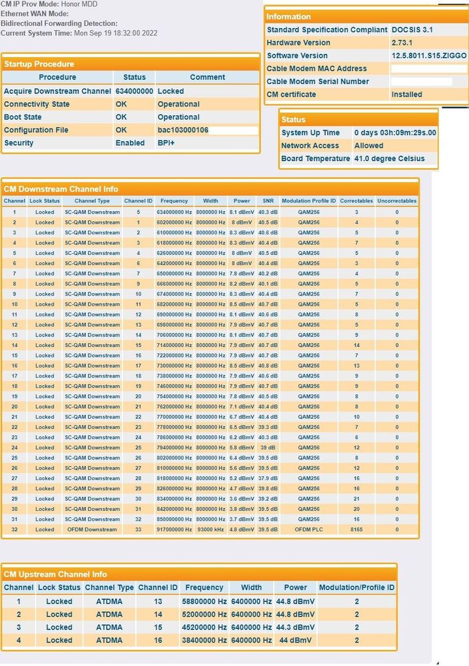Select the OFDM Downstream channel type cell
Image resolution: width=469 pixels, height=666 pixels.
click(x=92, y=529)
